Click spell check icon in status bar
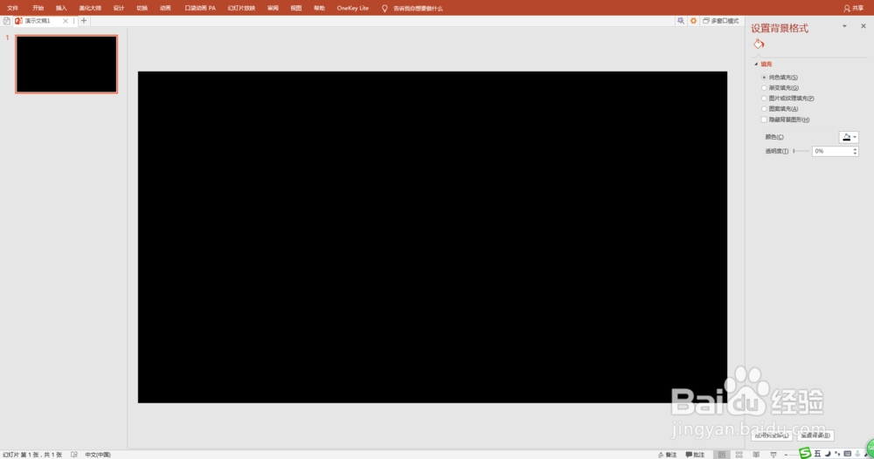 click(74, 455)
